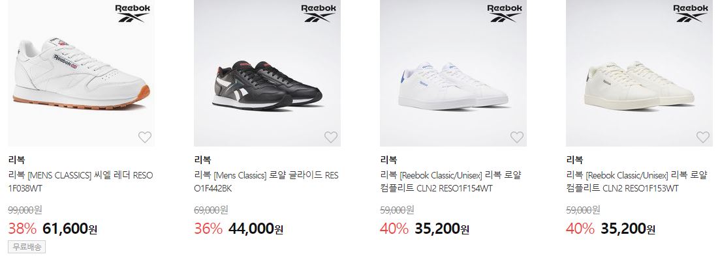The width and height of the screenshot is (720, 267).
Task: Click Reebok logo on fourth product card
Action: tap(690, 13)
